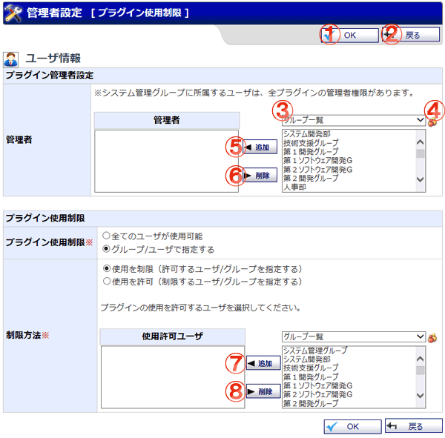
Task: Select グループ/ユーザで指定する radio button
Action: pyautogui.click(x=106, y=249)
